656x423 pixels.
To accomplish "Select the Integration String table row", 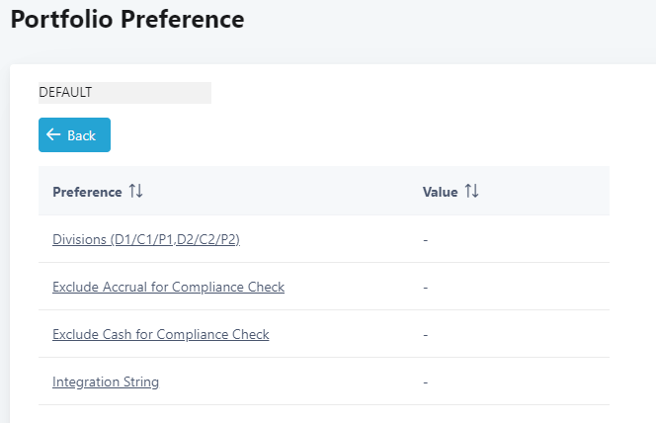I will coord(296,381).
